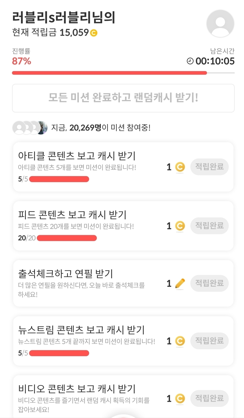
Task: Open the 출석체크하고 연필 받기 mission title
Action: click(x=66, y=274)
